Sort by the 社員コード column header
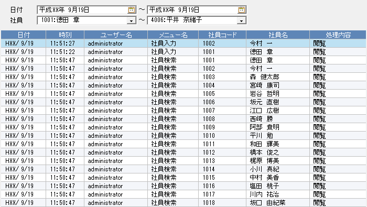 click(222, 35)
